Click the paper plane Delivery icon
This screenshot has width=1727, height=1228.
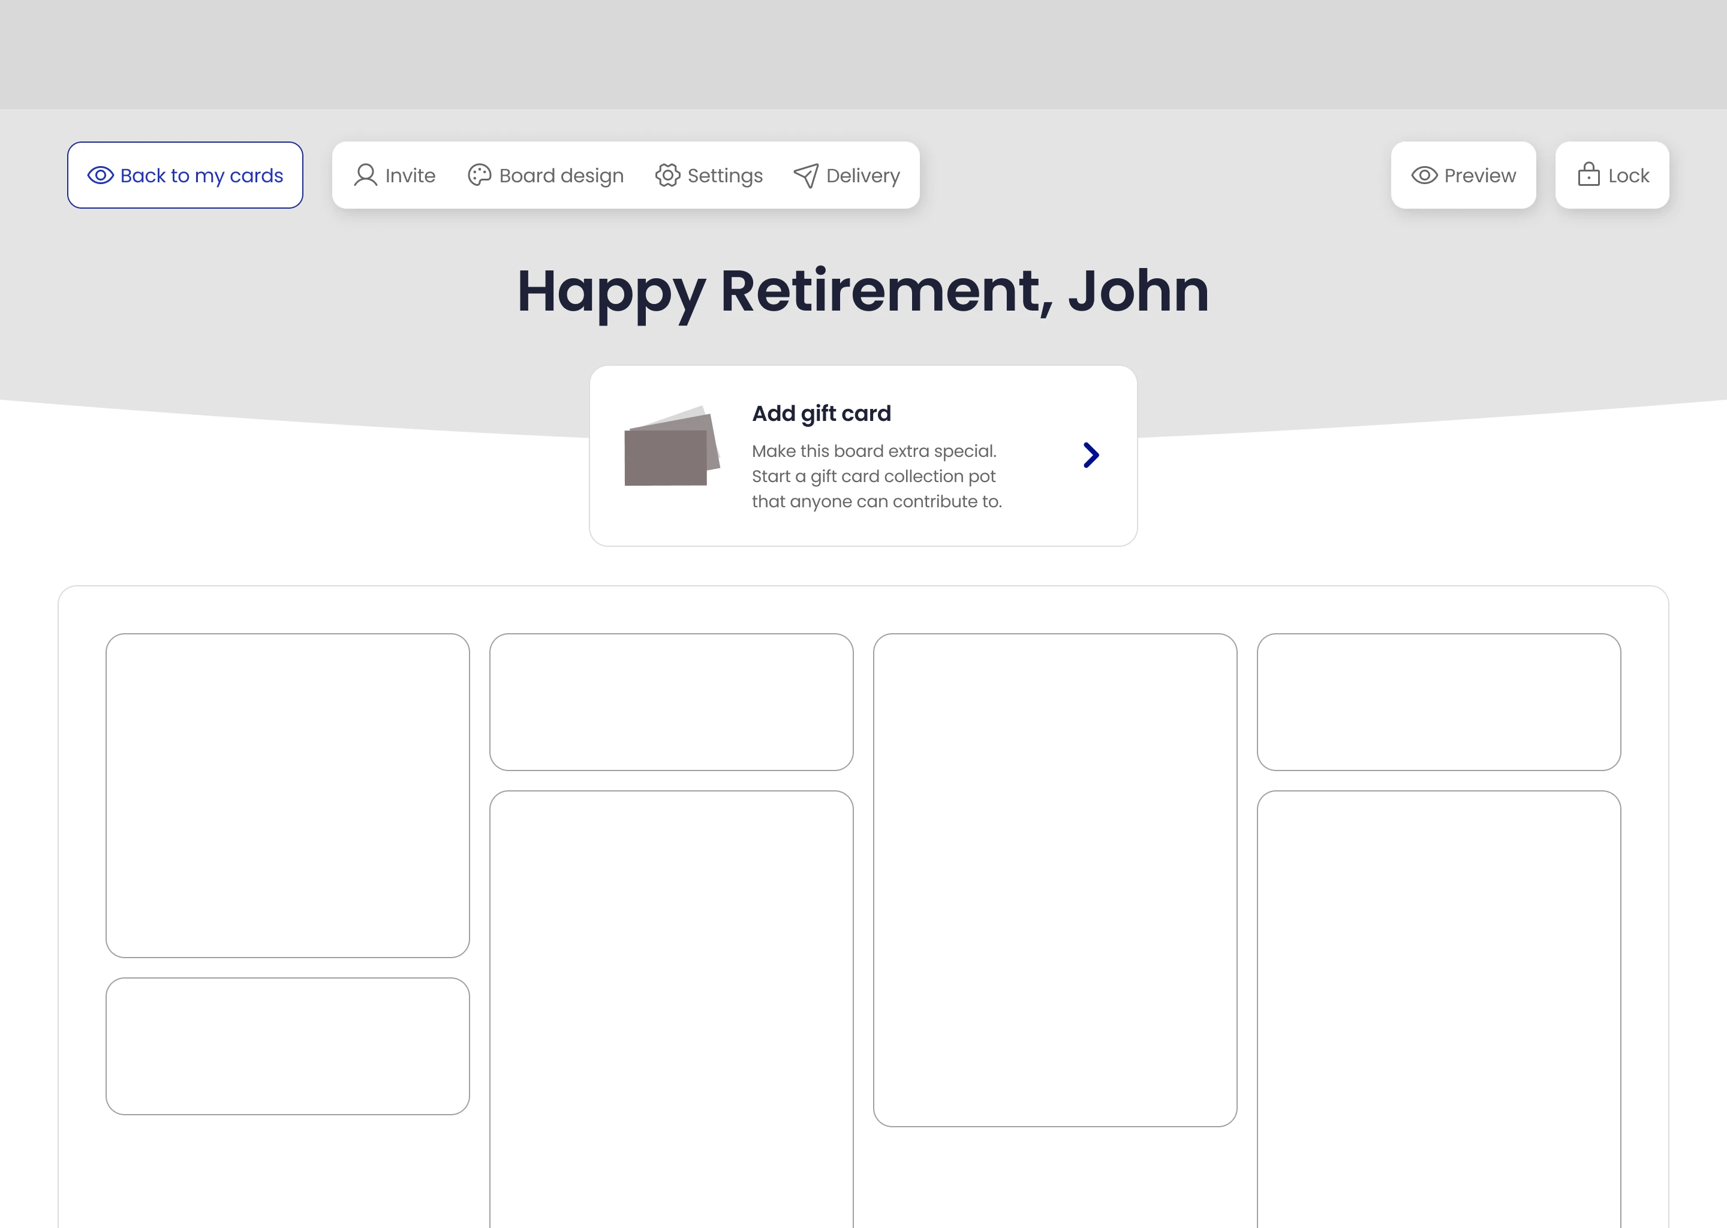click(806, 176)
